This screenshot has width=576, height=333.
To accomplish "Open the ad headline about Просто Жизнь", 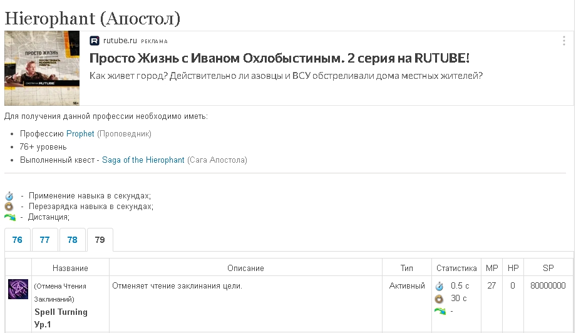I will [280, 58].
